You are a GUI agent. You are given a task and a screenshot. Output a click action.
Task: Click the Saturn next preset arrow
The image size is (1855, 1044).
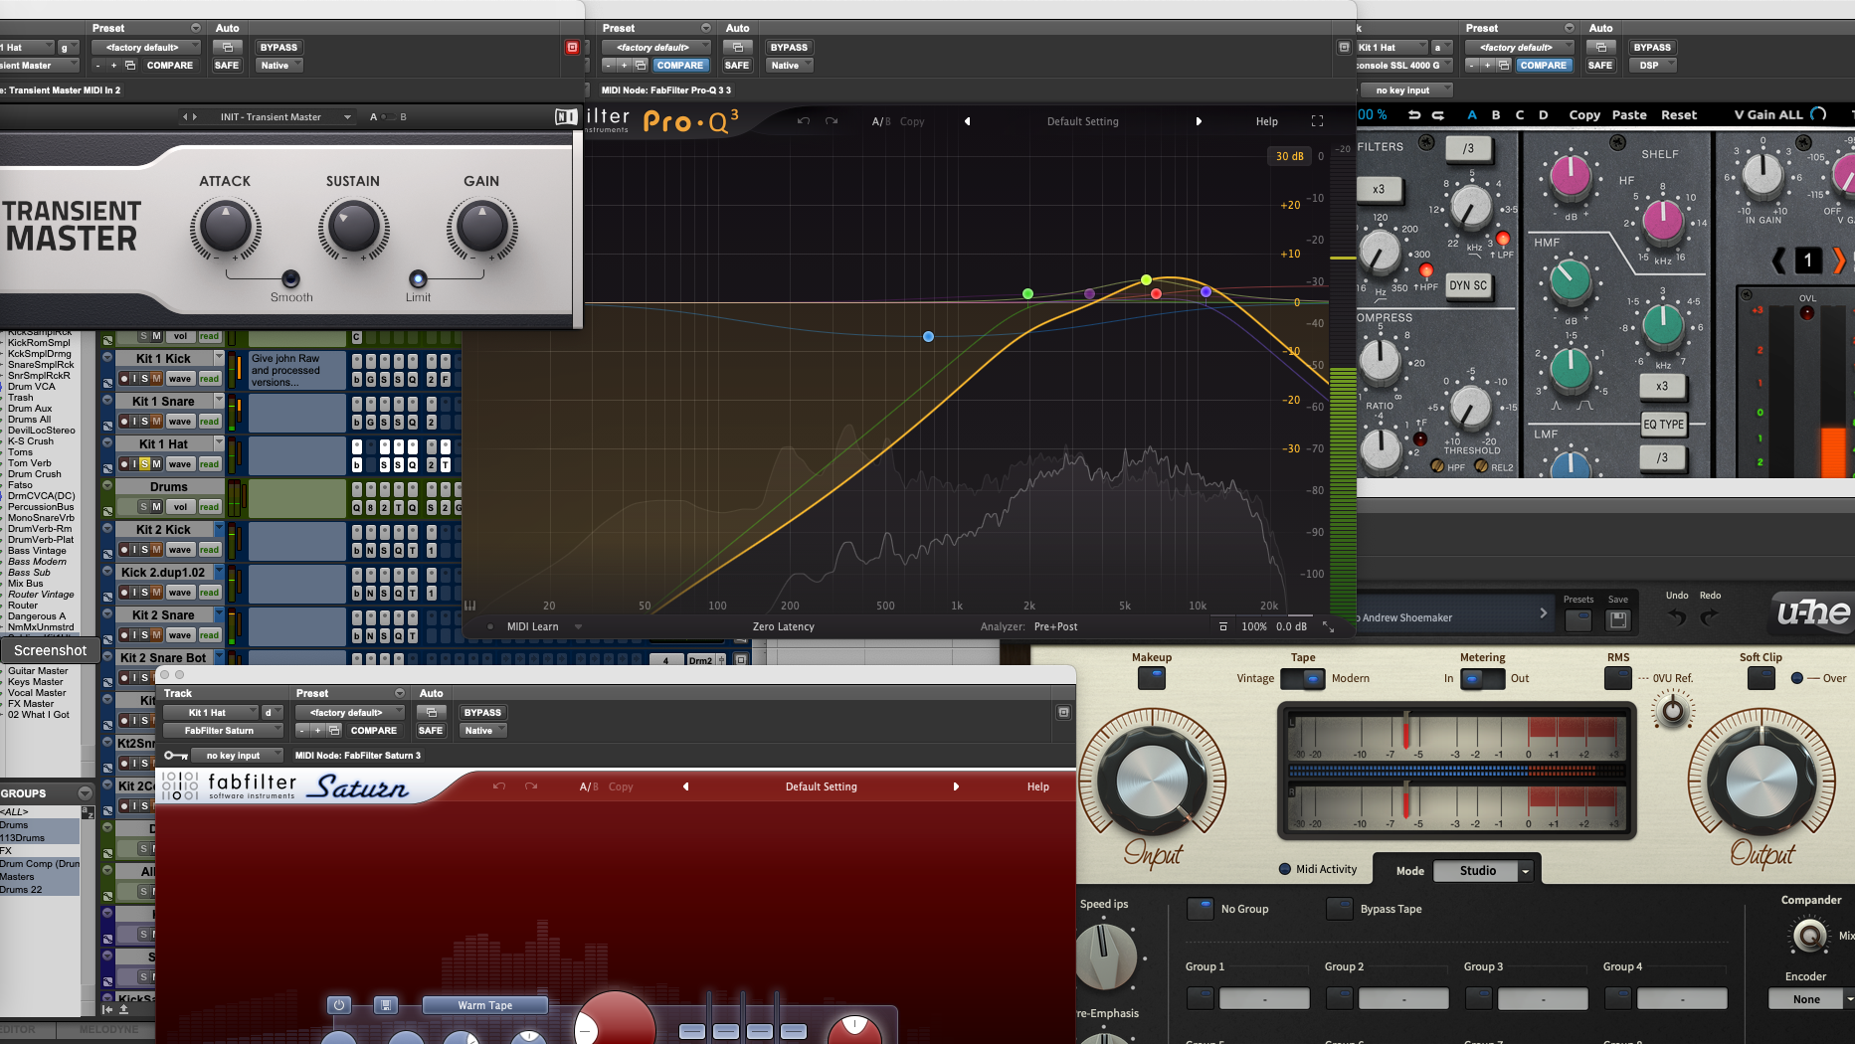tap(956, 786)
